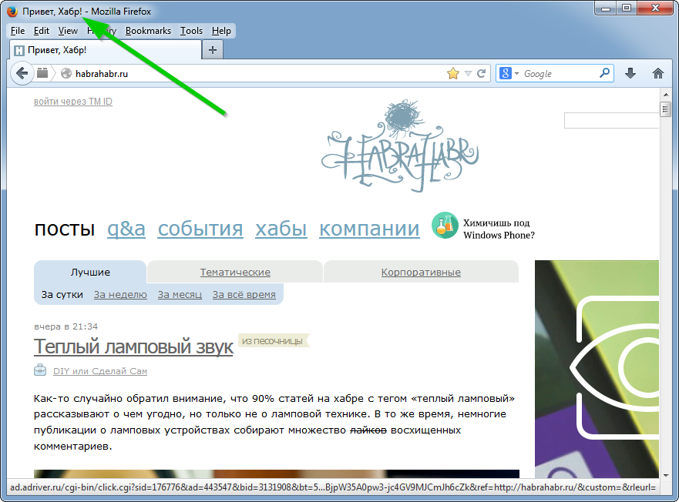This screenshot has height=502, width=679.
Task: Click the Firefox logo in the title bar
Action: tap(12, 12)
